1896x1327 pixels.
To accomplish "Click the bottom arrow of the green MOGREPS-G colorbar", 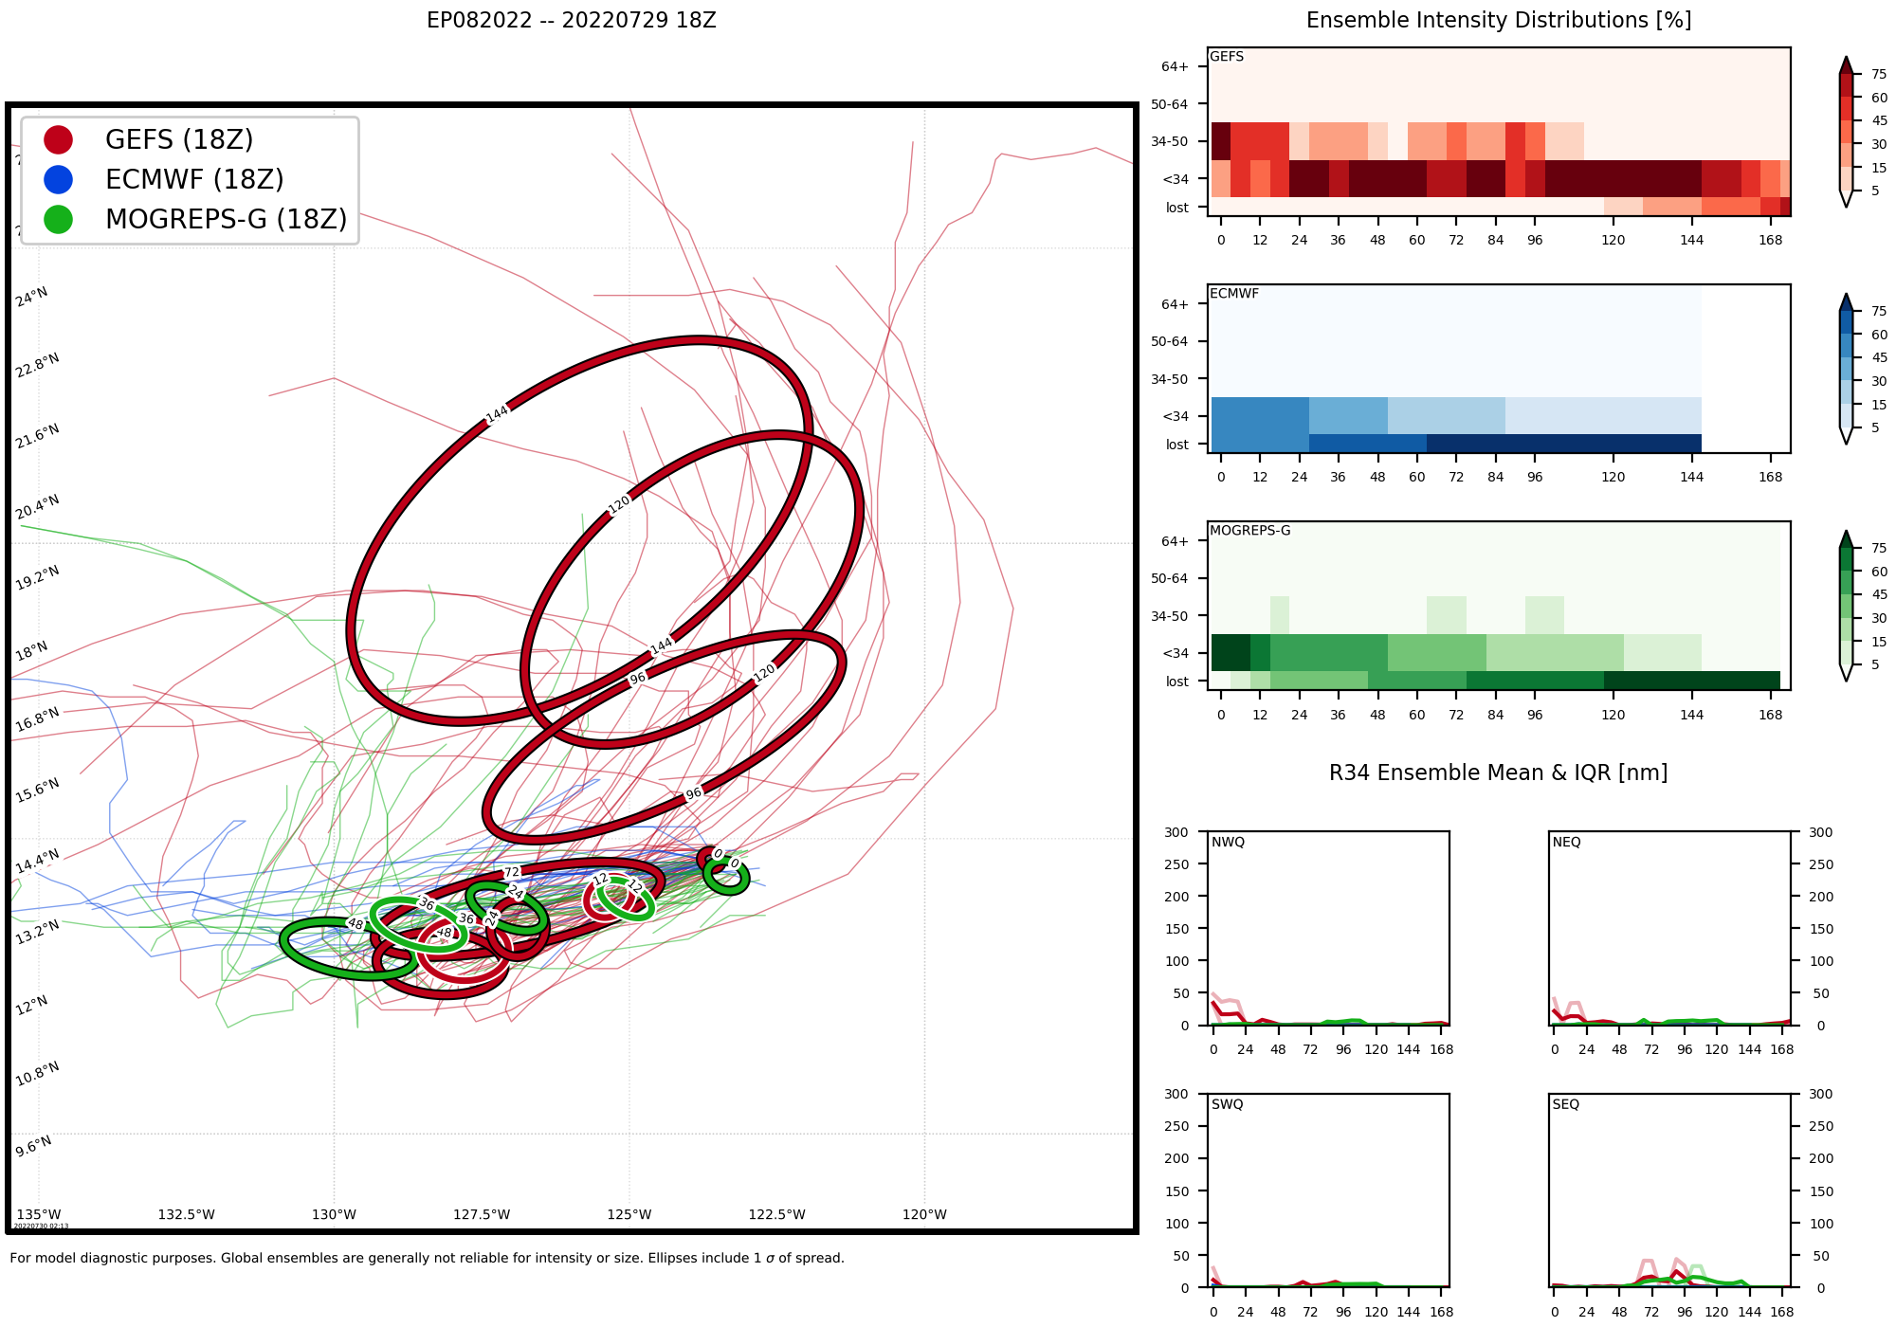I will point(1846,673).
